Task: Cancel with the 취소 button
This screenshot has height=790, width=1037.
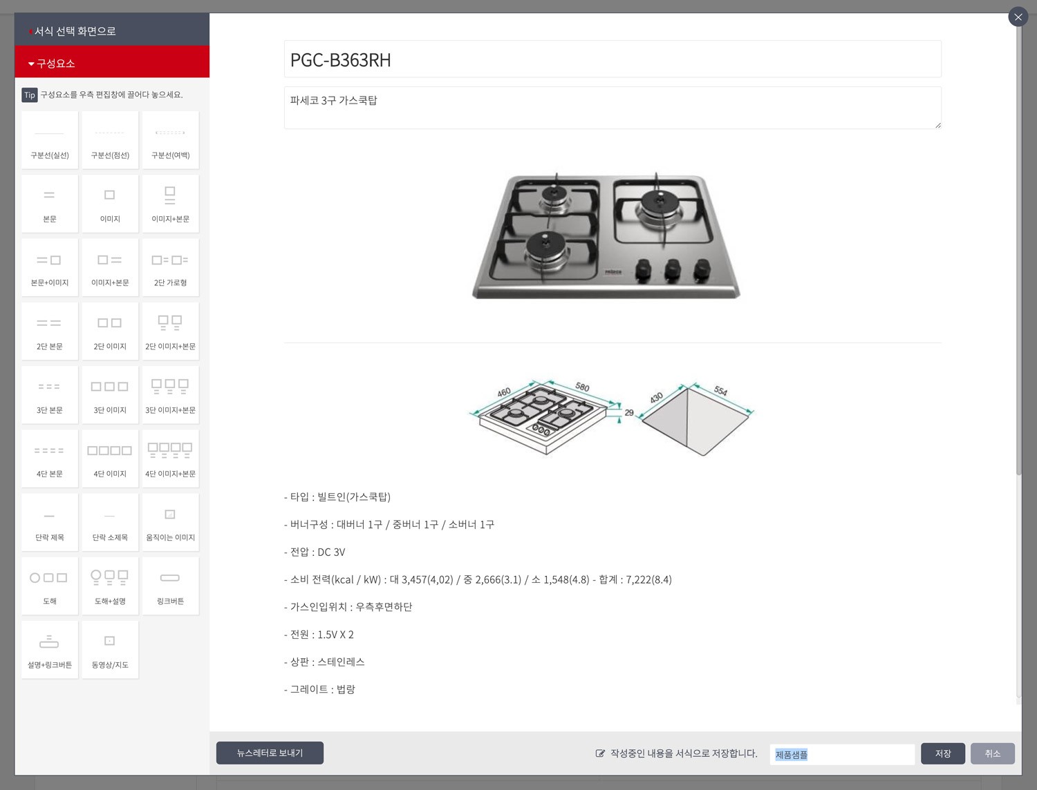Action: [x=993, y=753]
